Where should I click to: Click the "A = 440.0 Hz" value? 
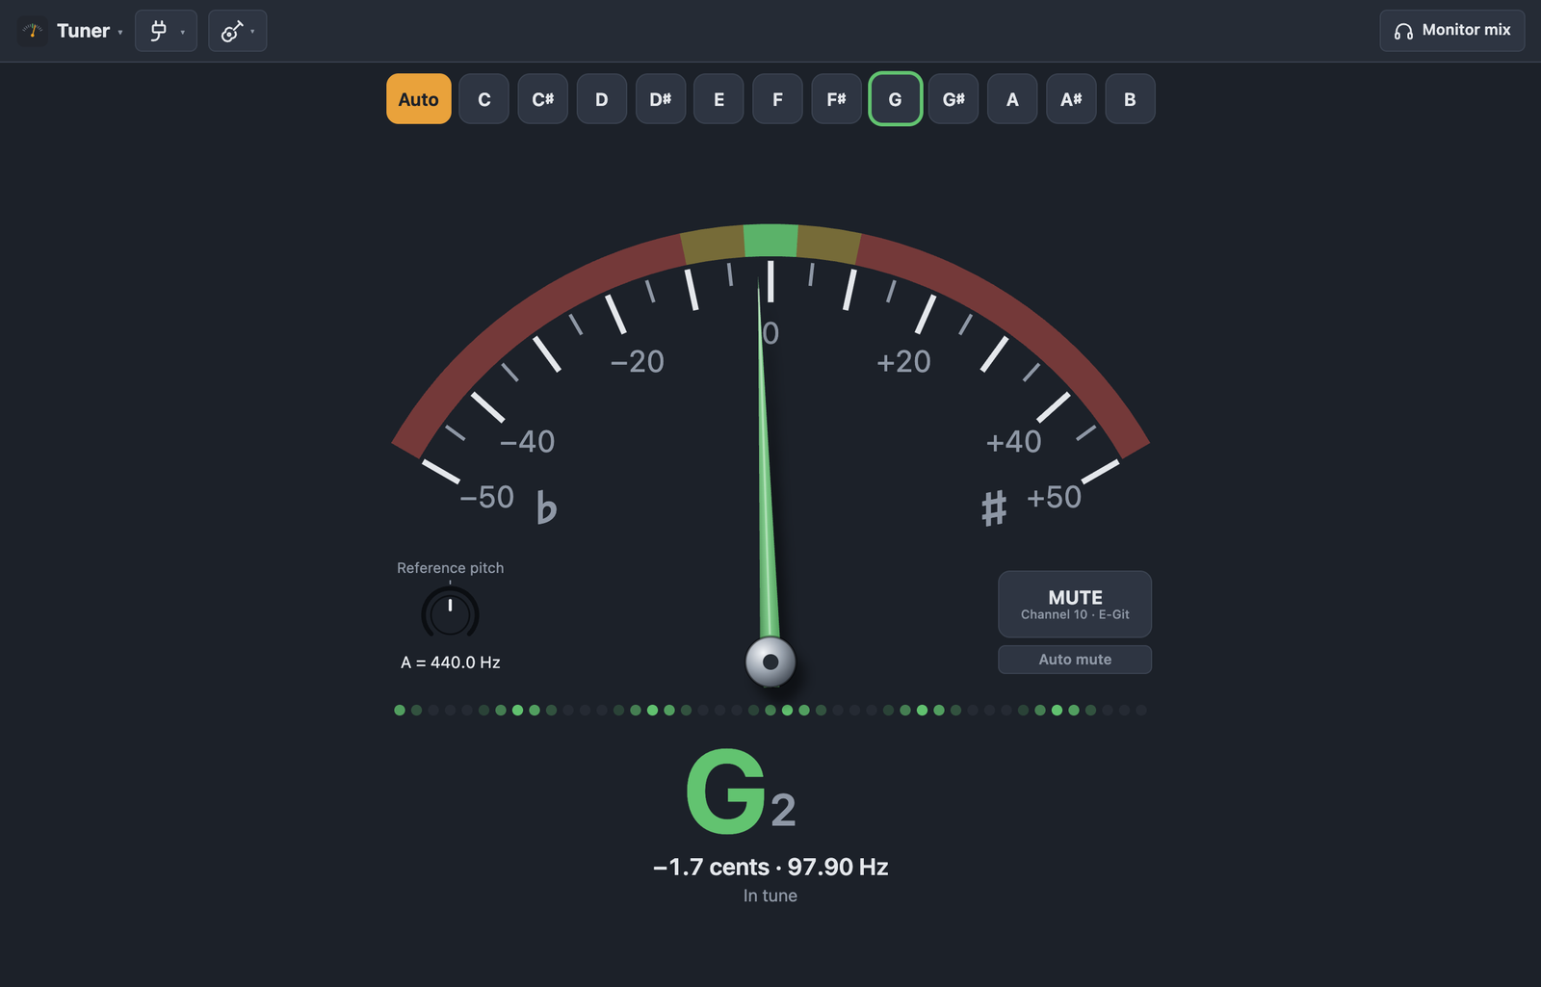point(451,662)
